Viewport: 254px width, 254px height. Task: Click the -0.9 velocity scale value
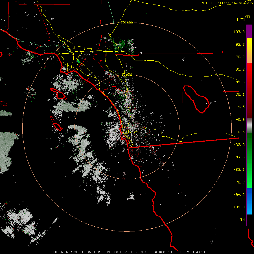pos(240,120)
